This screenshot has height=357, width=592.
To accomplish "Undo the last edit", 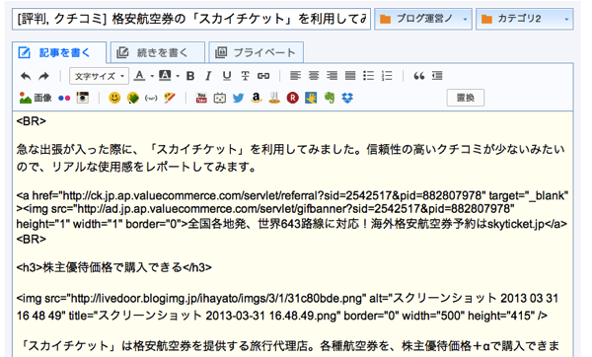I will [x=26, y=76].
